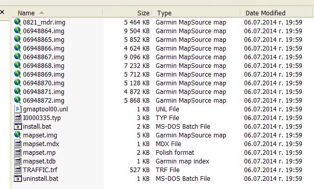The height and width of the screenshot is (189, 314).
Task: Select the 06948866.img map icon
Action: [x=18, y=48]
